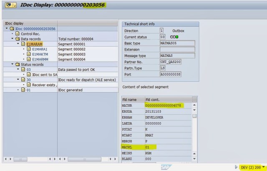267x171 pixels.
Task: Click 'Data passed to port OK' text
Action: [x=76, y=70]
